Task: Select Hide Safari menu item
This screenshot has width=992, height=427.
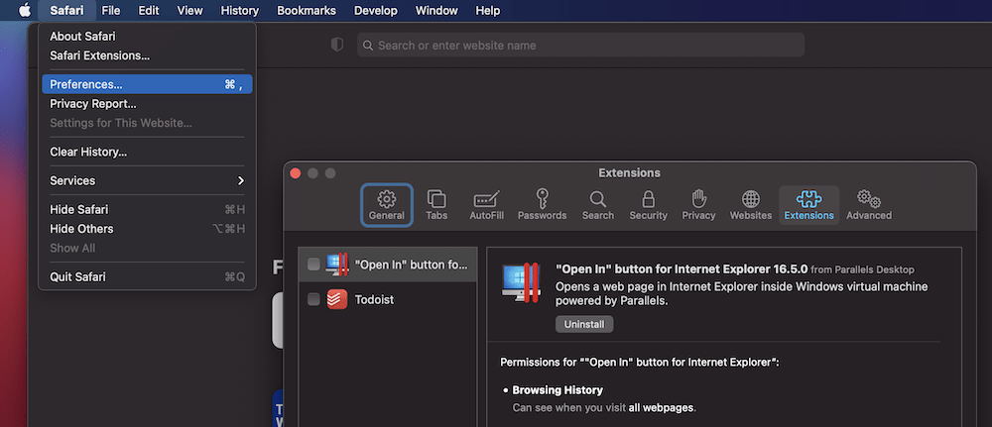Action: click(x=147, y=209)
